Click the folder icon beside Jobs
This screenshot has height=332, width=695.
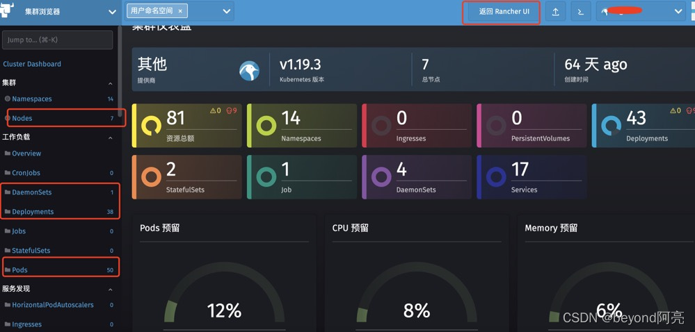(x=7, y=231)
